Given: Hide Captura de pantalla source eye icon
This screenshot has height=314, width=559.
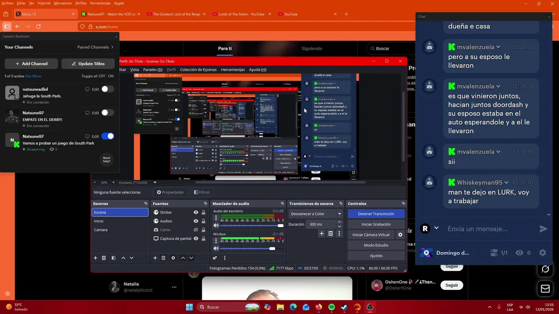Looking at the screenshot, I should [x=196, y=239].
